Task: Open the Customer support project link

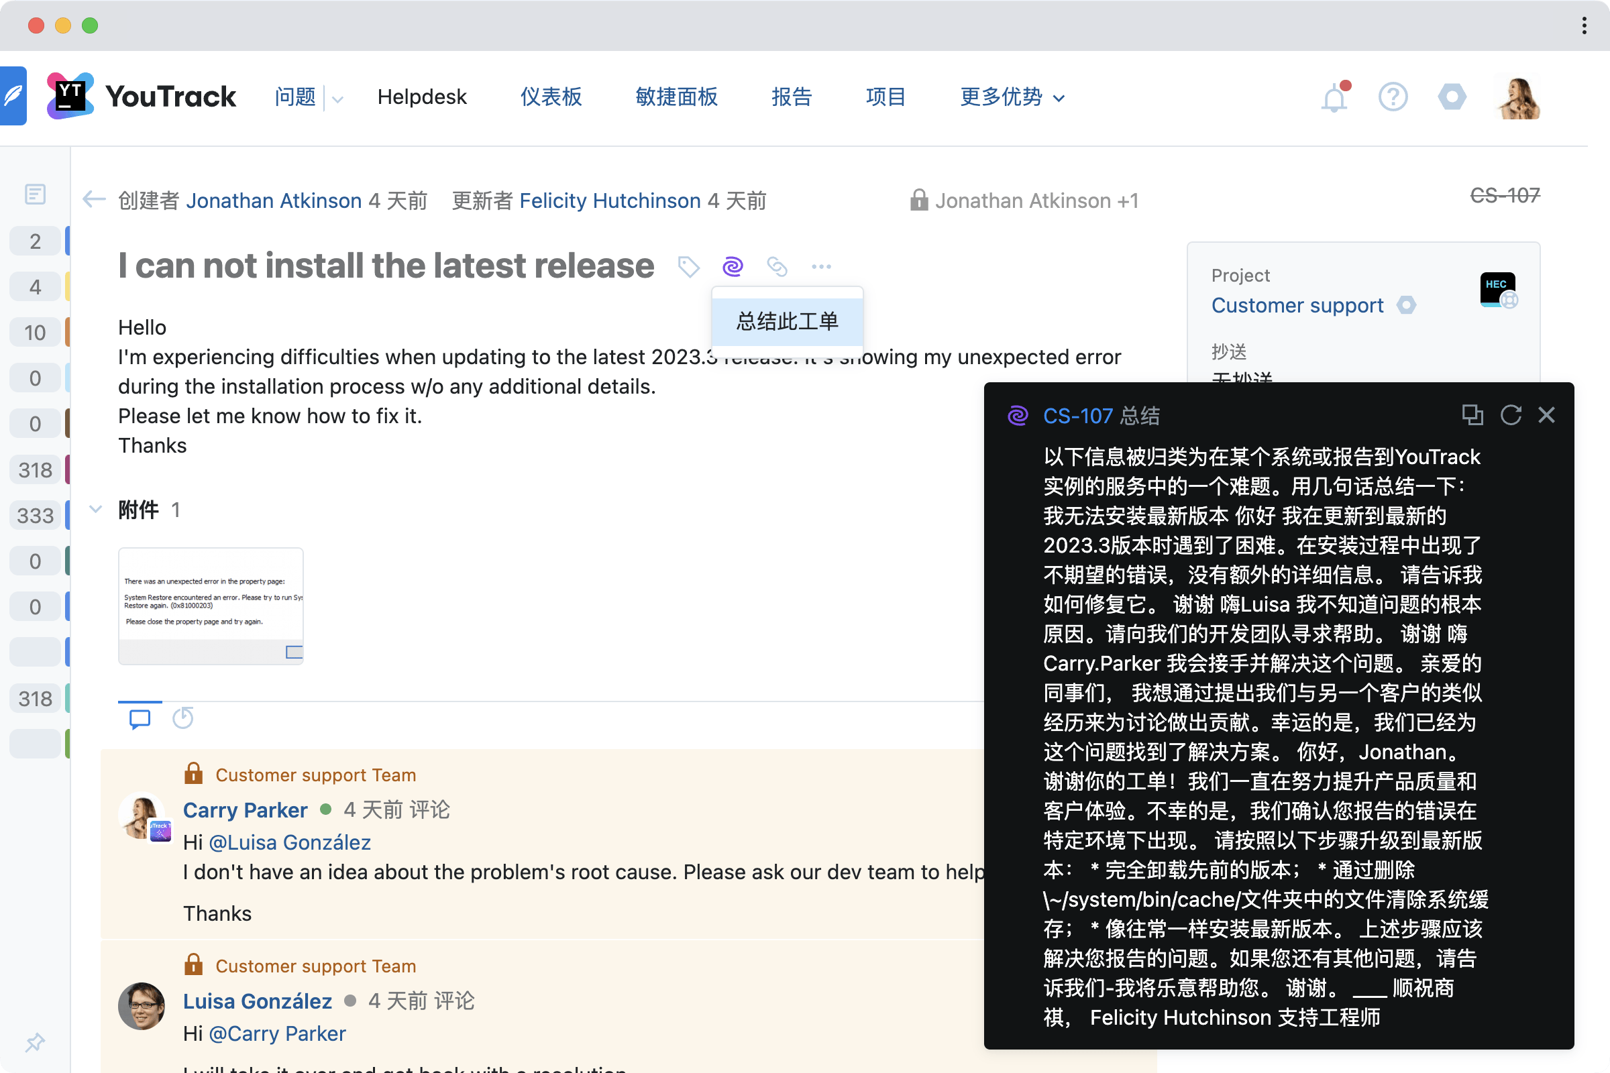Action: (1297, 305)
